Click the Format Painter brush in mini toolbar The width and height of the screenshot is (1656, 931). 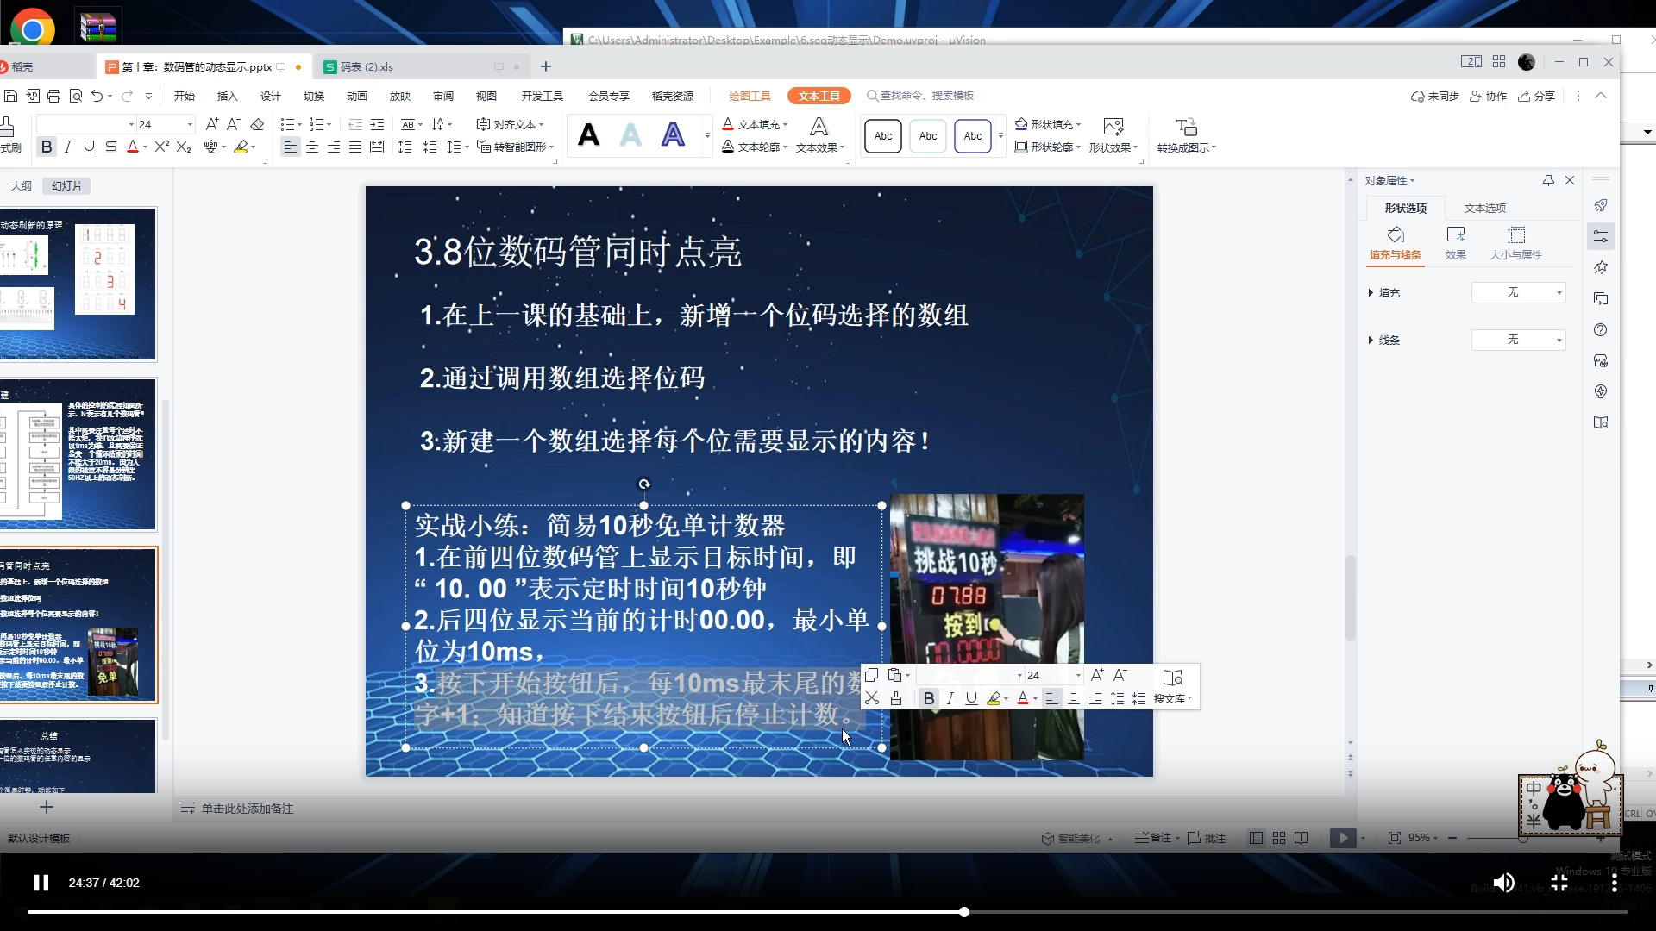pos(896,698)
